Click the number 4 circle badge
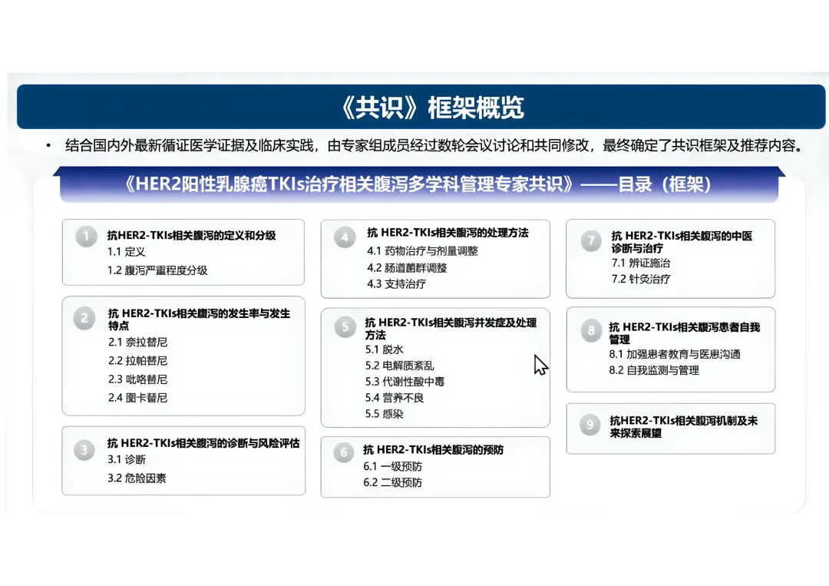This screenshot has width=829, height=586. [345, 237]
